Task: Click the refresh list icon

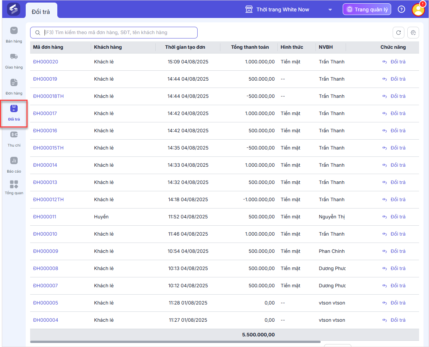Action: [x=399, y=33]
